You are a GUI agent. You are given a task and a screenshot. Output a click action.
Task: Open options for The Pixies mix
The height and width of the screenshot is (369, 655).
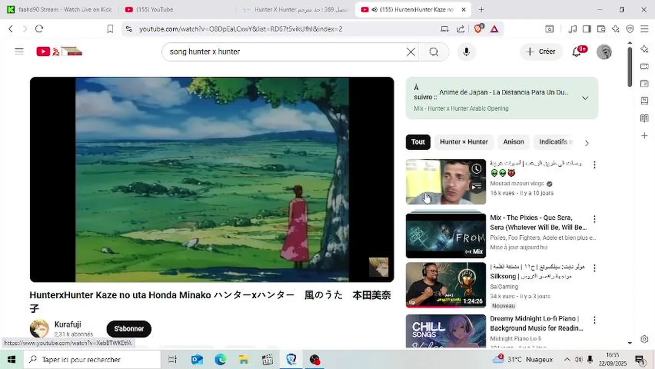tap(595, 219)
